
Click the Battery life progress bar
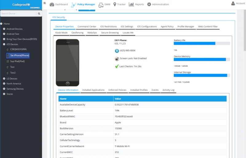202,44
